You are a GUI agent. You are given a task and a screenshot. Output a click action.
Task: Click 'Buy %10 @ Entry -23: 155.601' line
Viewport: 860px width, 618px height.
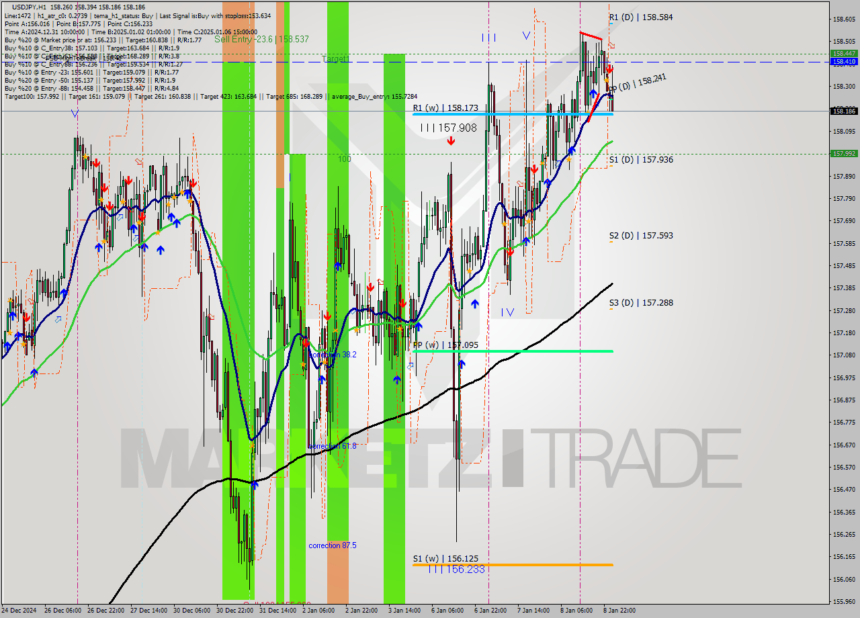click(x=91, y=72)
